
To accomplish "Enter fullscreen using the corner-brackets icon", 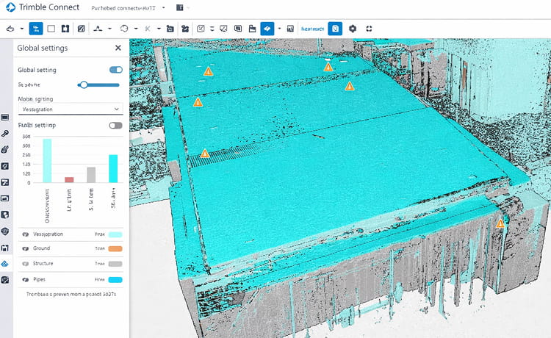I will tap(369, 29).
